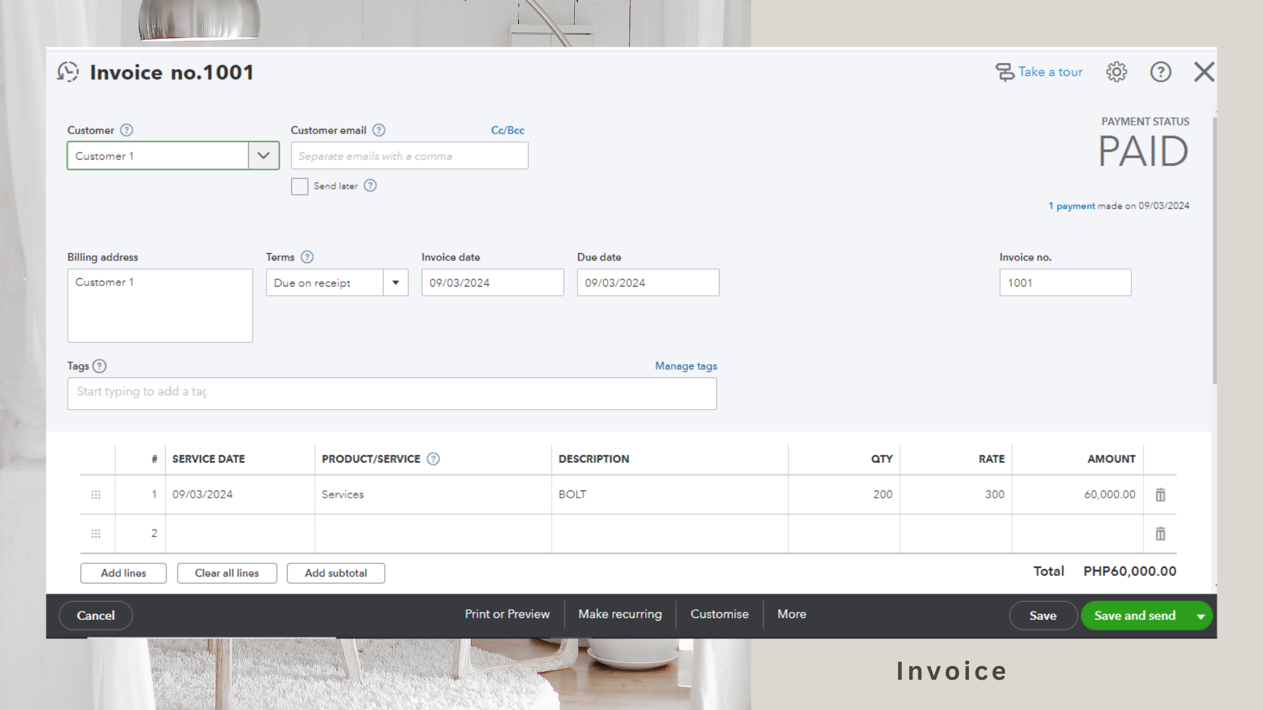Screen dimensions: 1263x710
Task: Click the trash icon on line 2
Action: (x=1160, y=534)
